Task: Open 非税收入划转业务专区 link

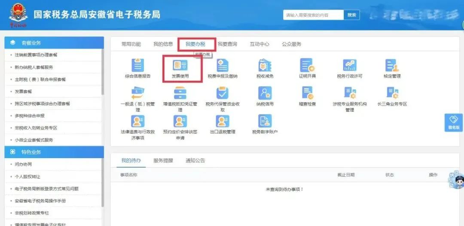Action: (x=36, y=128)
